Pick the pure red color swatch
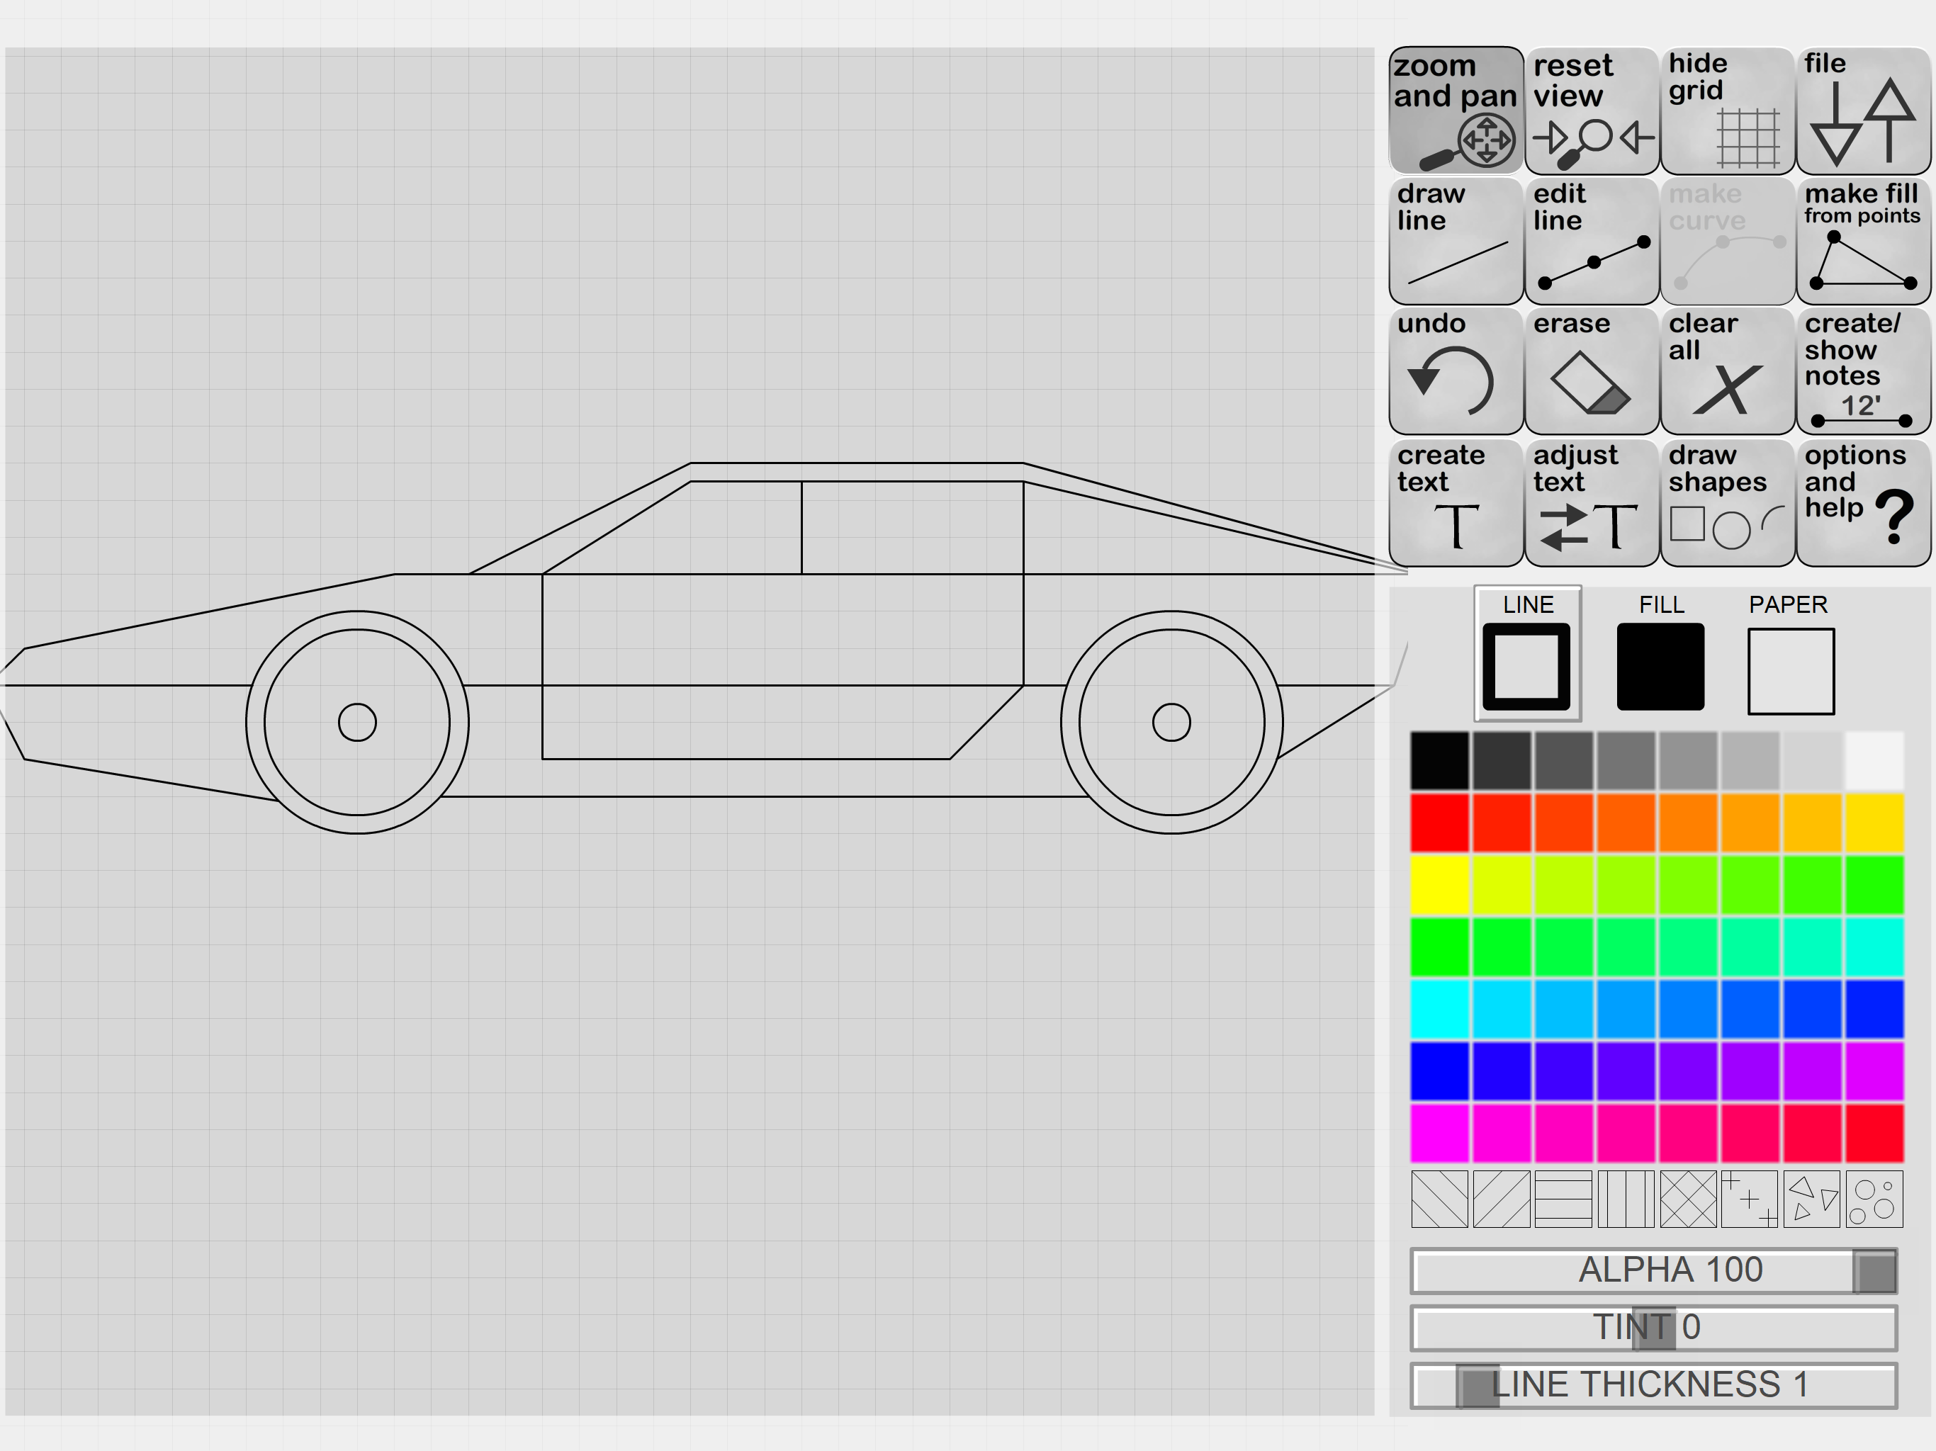The image size is (1936, 1451). (1439, 823)
